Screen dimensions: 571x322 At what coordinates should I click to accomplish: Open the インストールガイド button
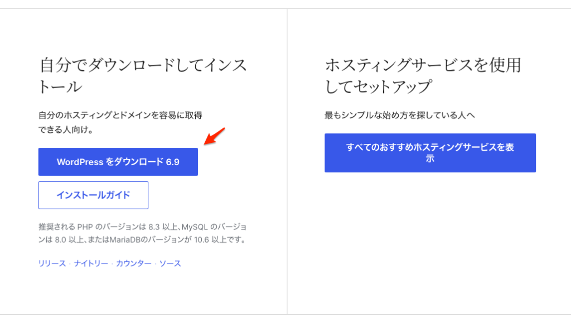[x=93, y=195]
